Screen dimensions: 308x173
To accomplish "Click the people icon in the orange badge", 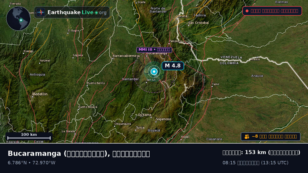I will [247, 137].
